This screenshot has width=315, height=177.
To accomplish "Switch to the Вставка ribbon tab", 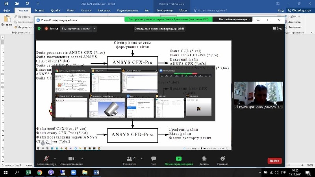I will click(39, 11).
